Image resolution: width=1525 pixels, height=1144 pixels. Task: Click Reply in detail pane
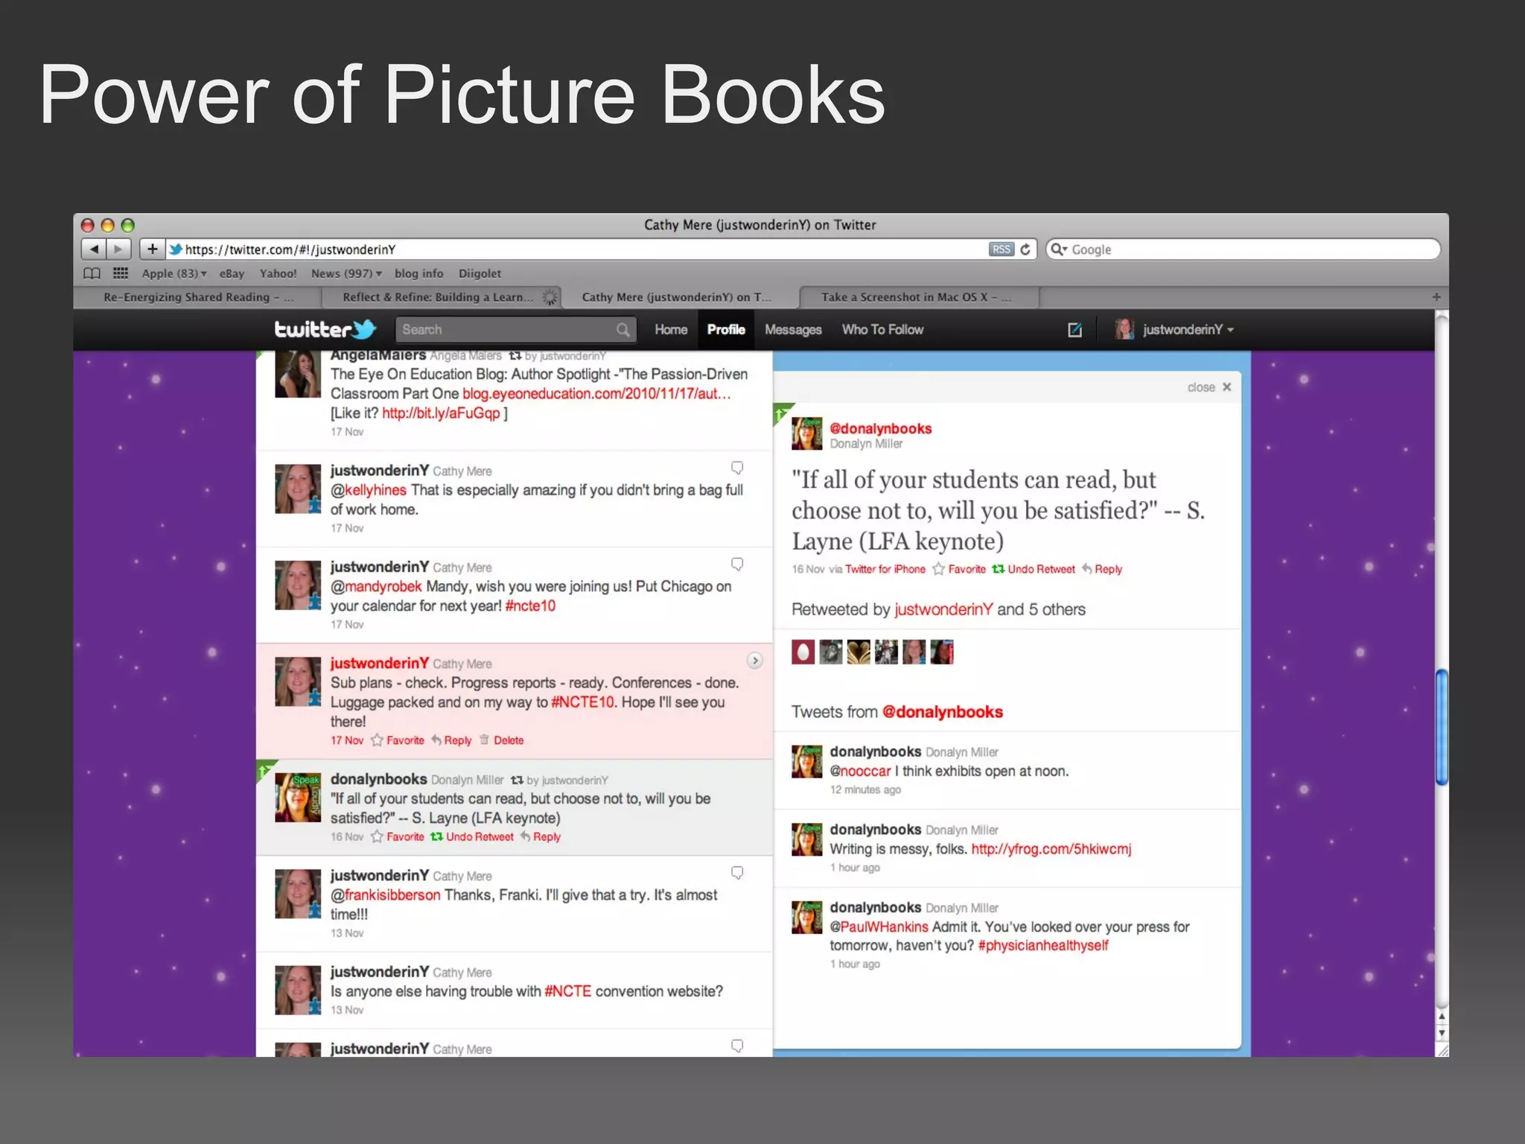pos(1102,569)
